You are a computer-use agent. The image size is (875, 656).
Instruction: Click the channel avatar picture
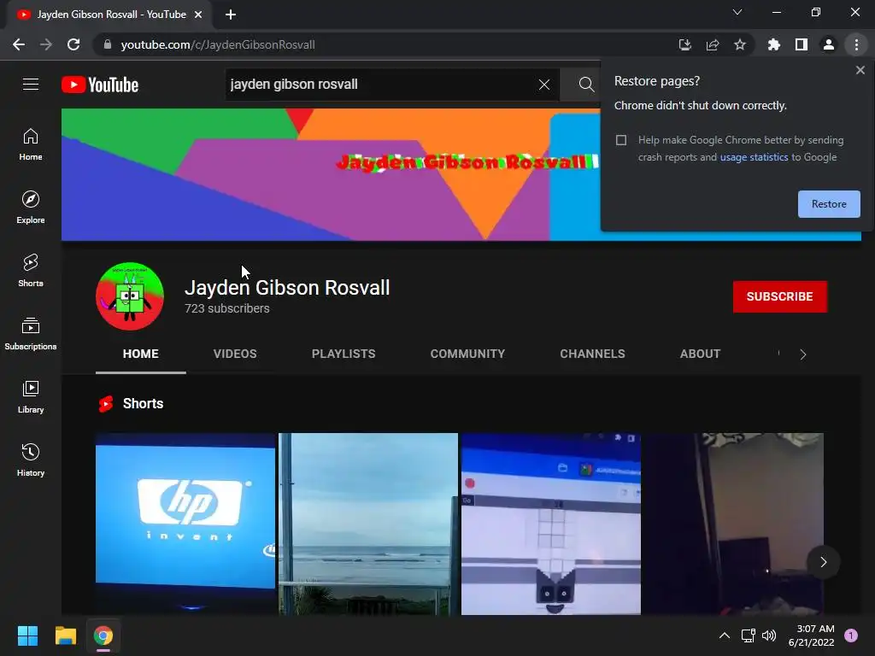(x=130, y=296)
